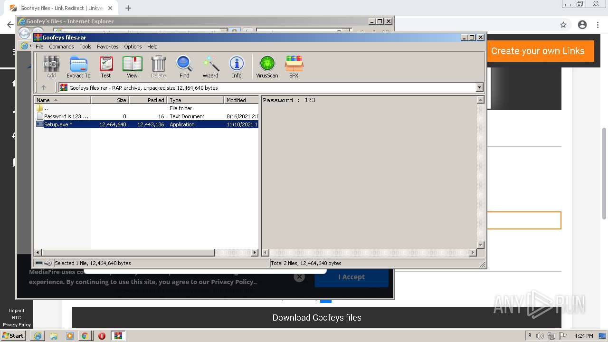Viewport: 608px width, 342px height.
Task: Open Windows Explorer folder taskbar icon
Action: 54,336
